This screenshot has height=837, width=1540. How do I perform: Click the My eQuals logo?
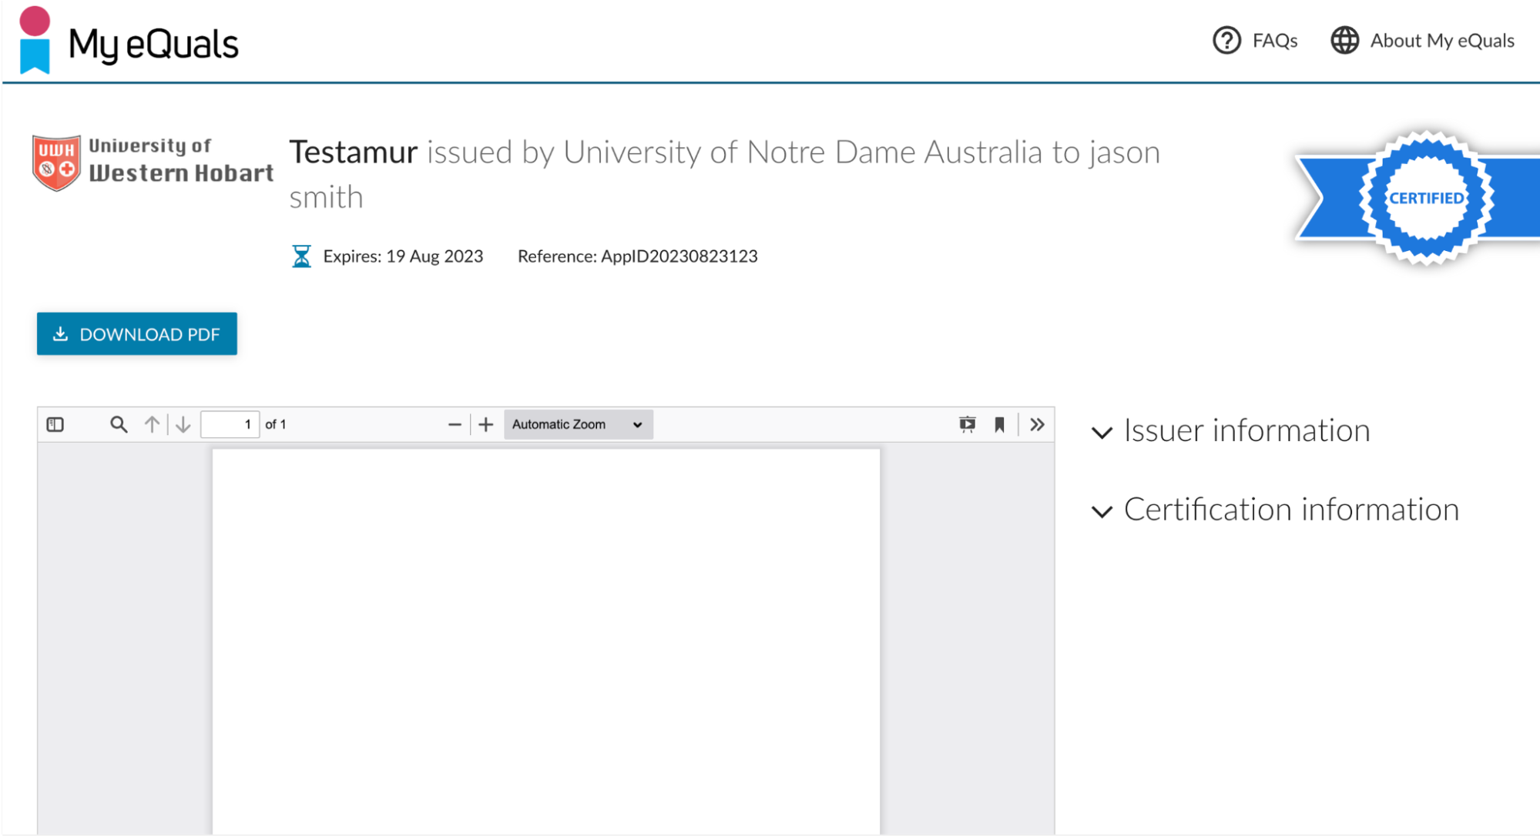tap(129, 42)
